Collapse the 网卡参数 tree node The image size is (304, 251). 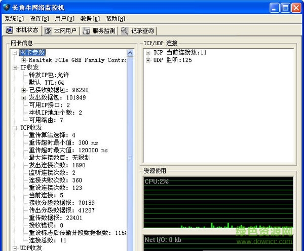pyautogui.click(x=16, y=53)
